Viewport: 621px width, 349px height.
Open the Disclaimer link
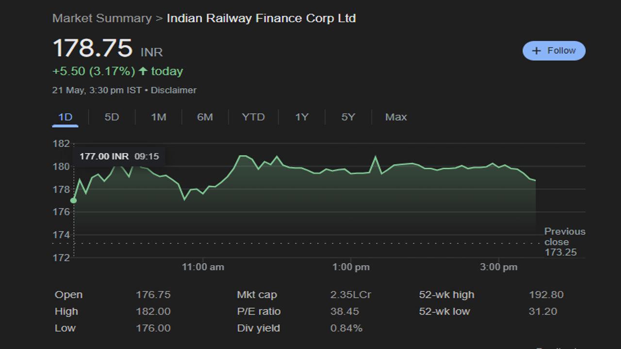pyautogui.click(x=174, y=90)
